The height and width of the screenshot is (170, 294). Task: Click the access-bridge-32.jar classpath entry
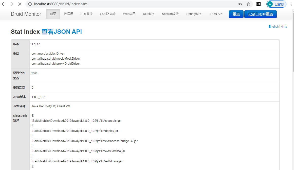pos(85,141)
